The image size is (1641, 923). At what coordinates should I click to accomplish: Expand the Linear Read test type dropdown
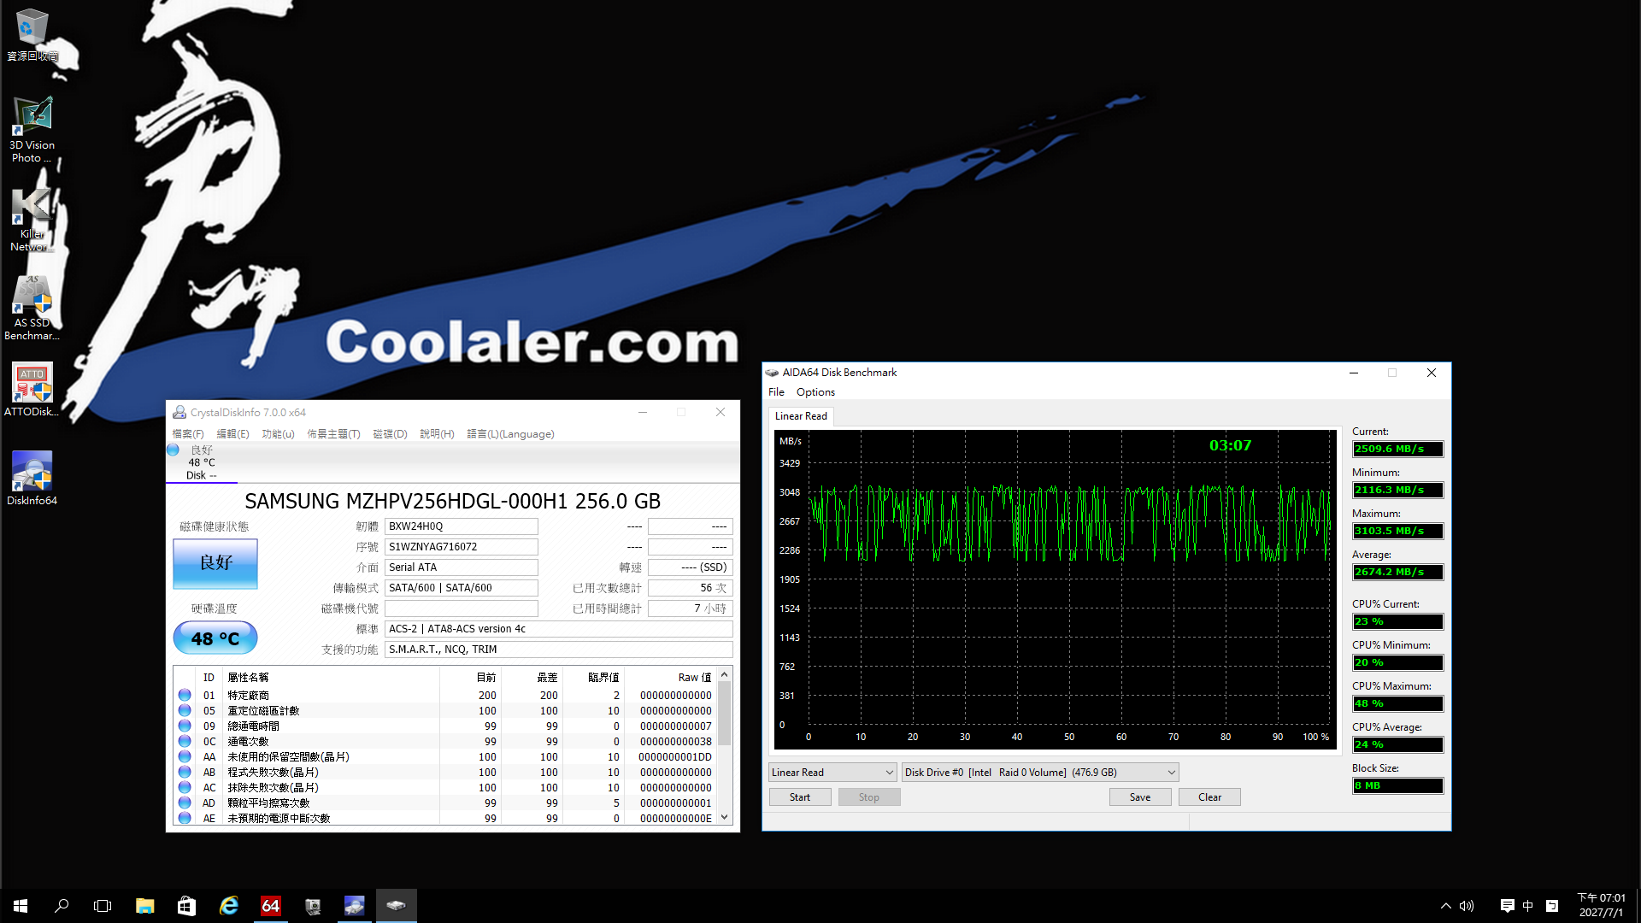coord(832,773)
